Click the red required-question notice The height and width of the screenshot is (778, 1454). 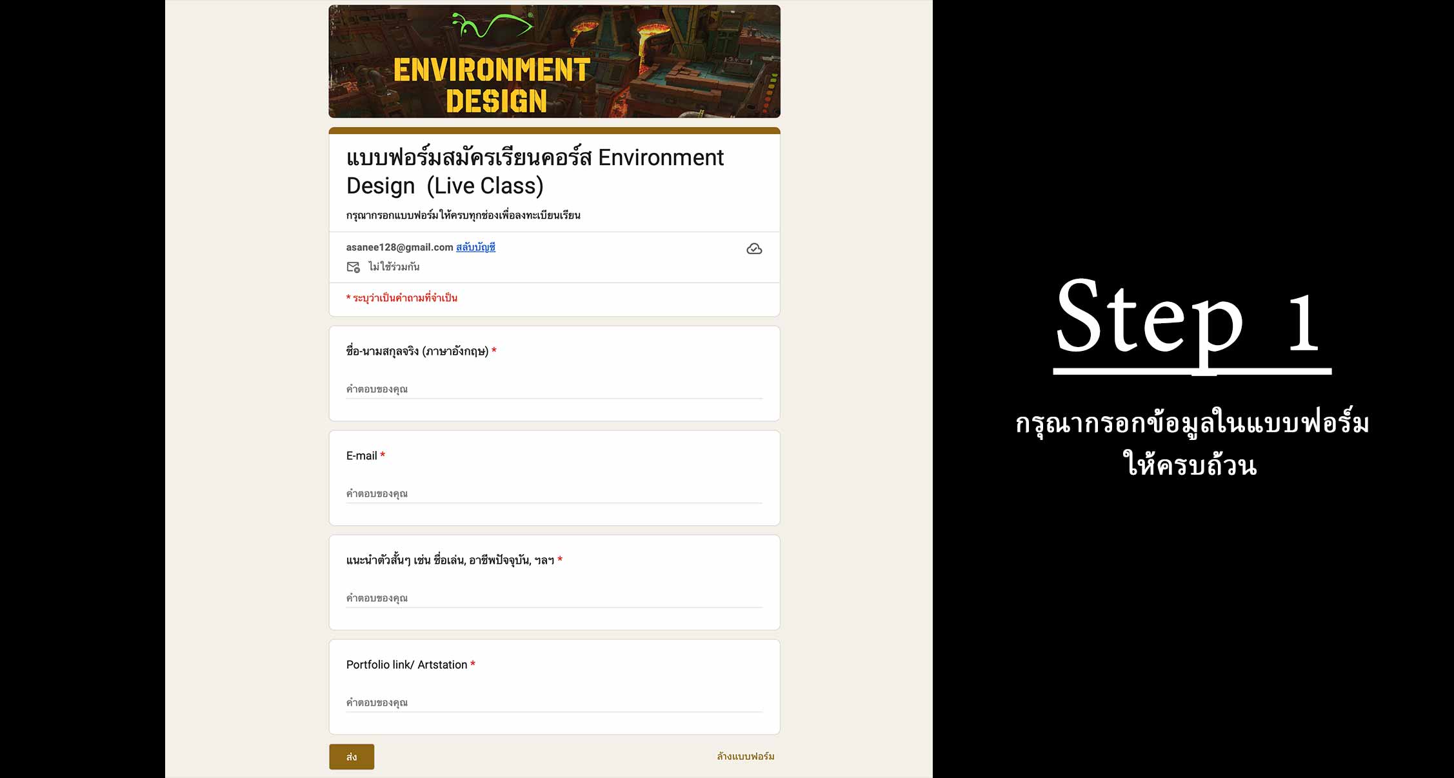(x=402, y=298)
